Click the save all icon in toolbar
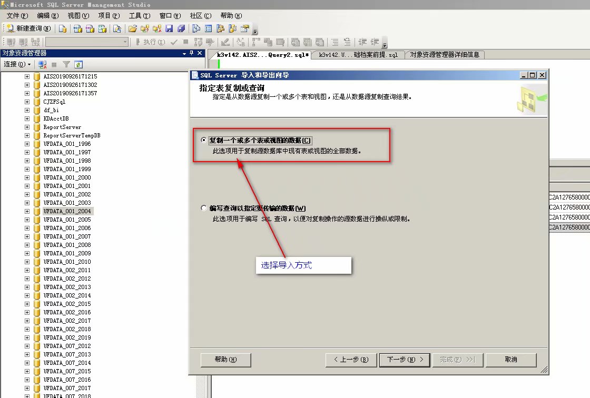The height and width of the screenshot is (398, 590). pos(181,28)
